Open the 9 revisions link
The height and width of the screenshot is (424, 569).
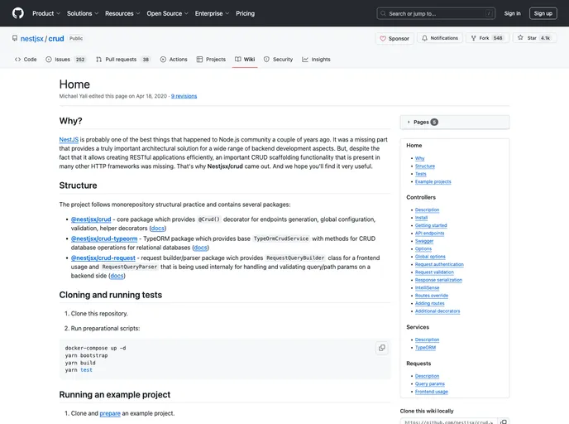coord(184,96)
